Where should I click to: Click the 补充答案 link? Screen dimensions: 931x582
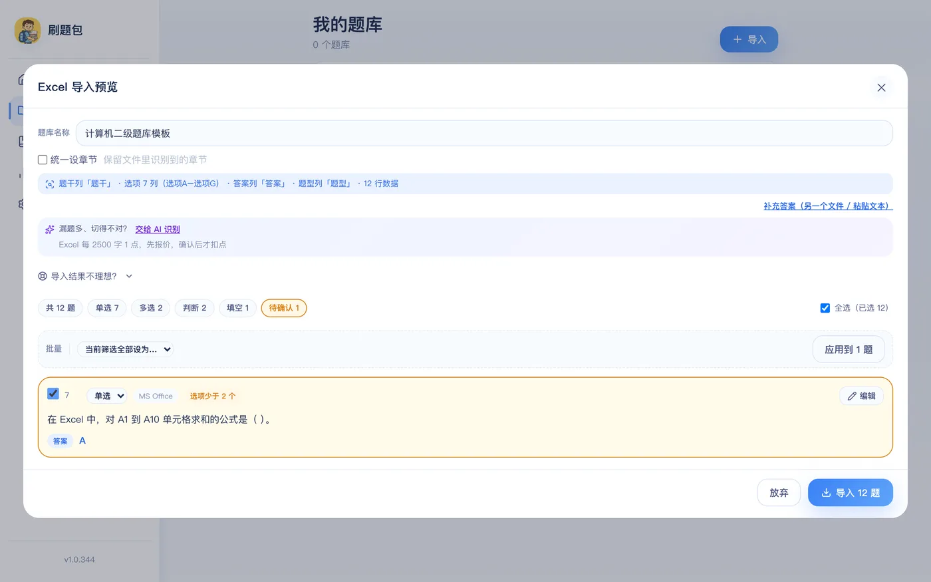point(828,206)
